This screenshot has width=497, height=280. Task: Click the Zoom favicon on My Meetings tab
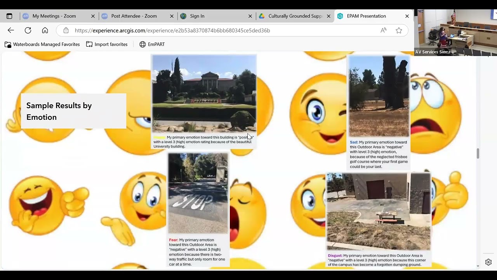(26, 16)
